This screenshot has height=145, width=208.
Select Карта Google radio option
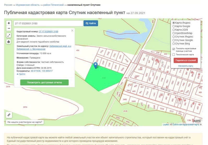point(174,26)
